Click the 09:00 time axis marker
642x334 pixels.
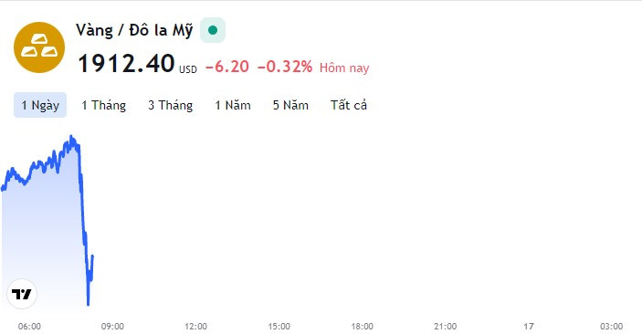[112, 326]
